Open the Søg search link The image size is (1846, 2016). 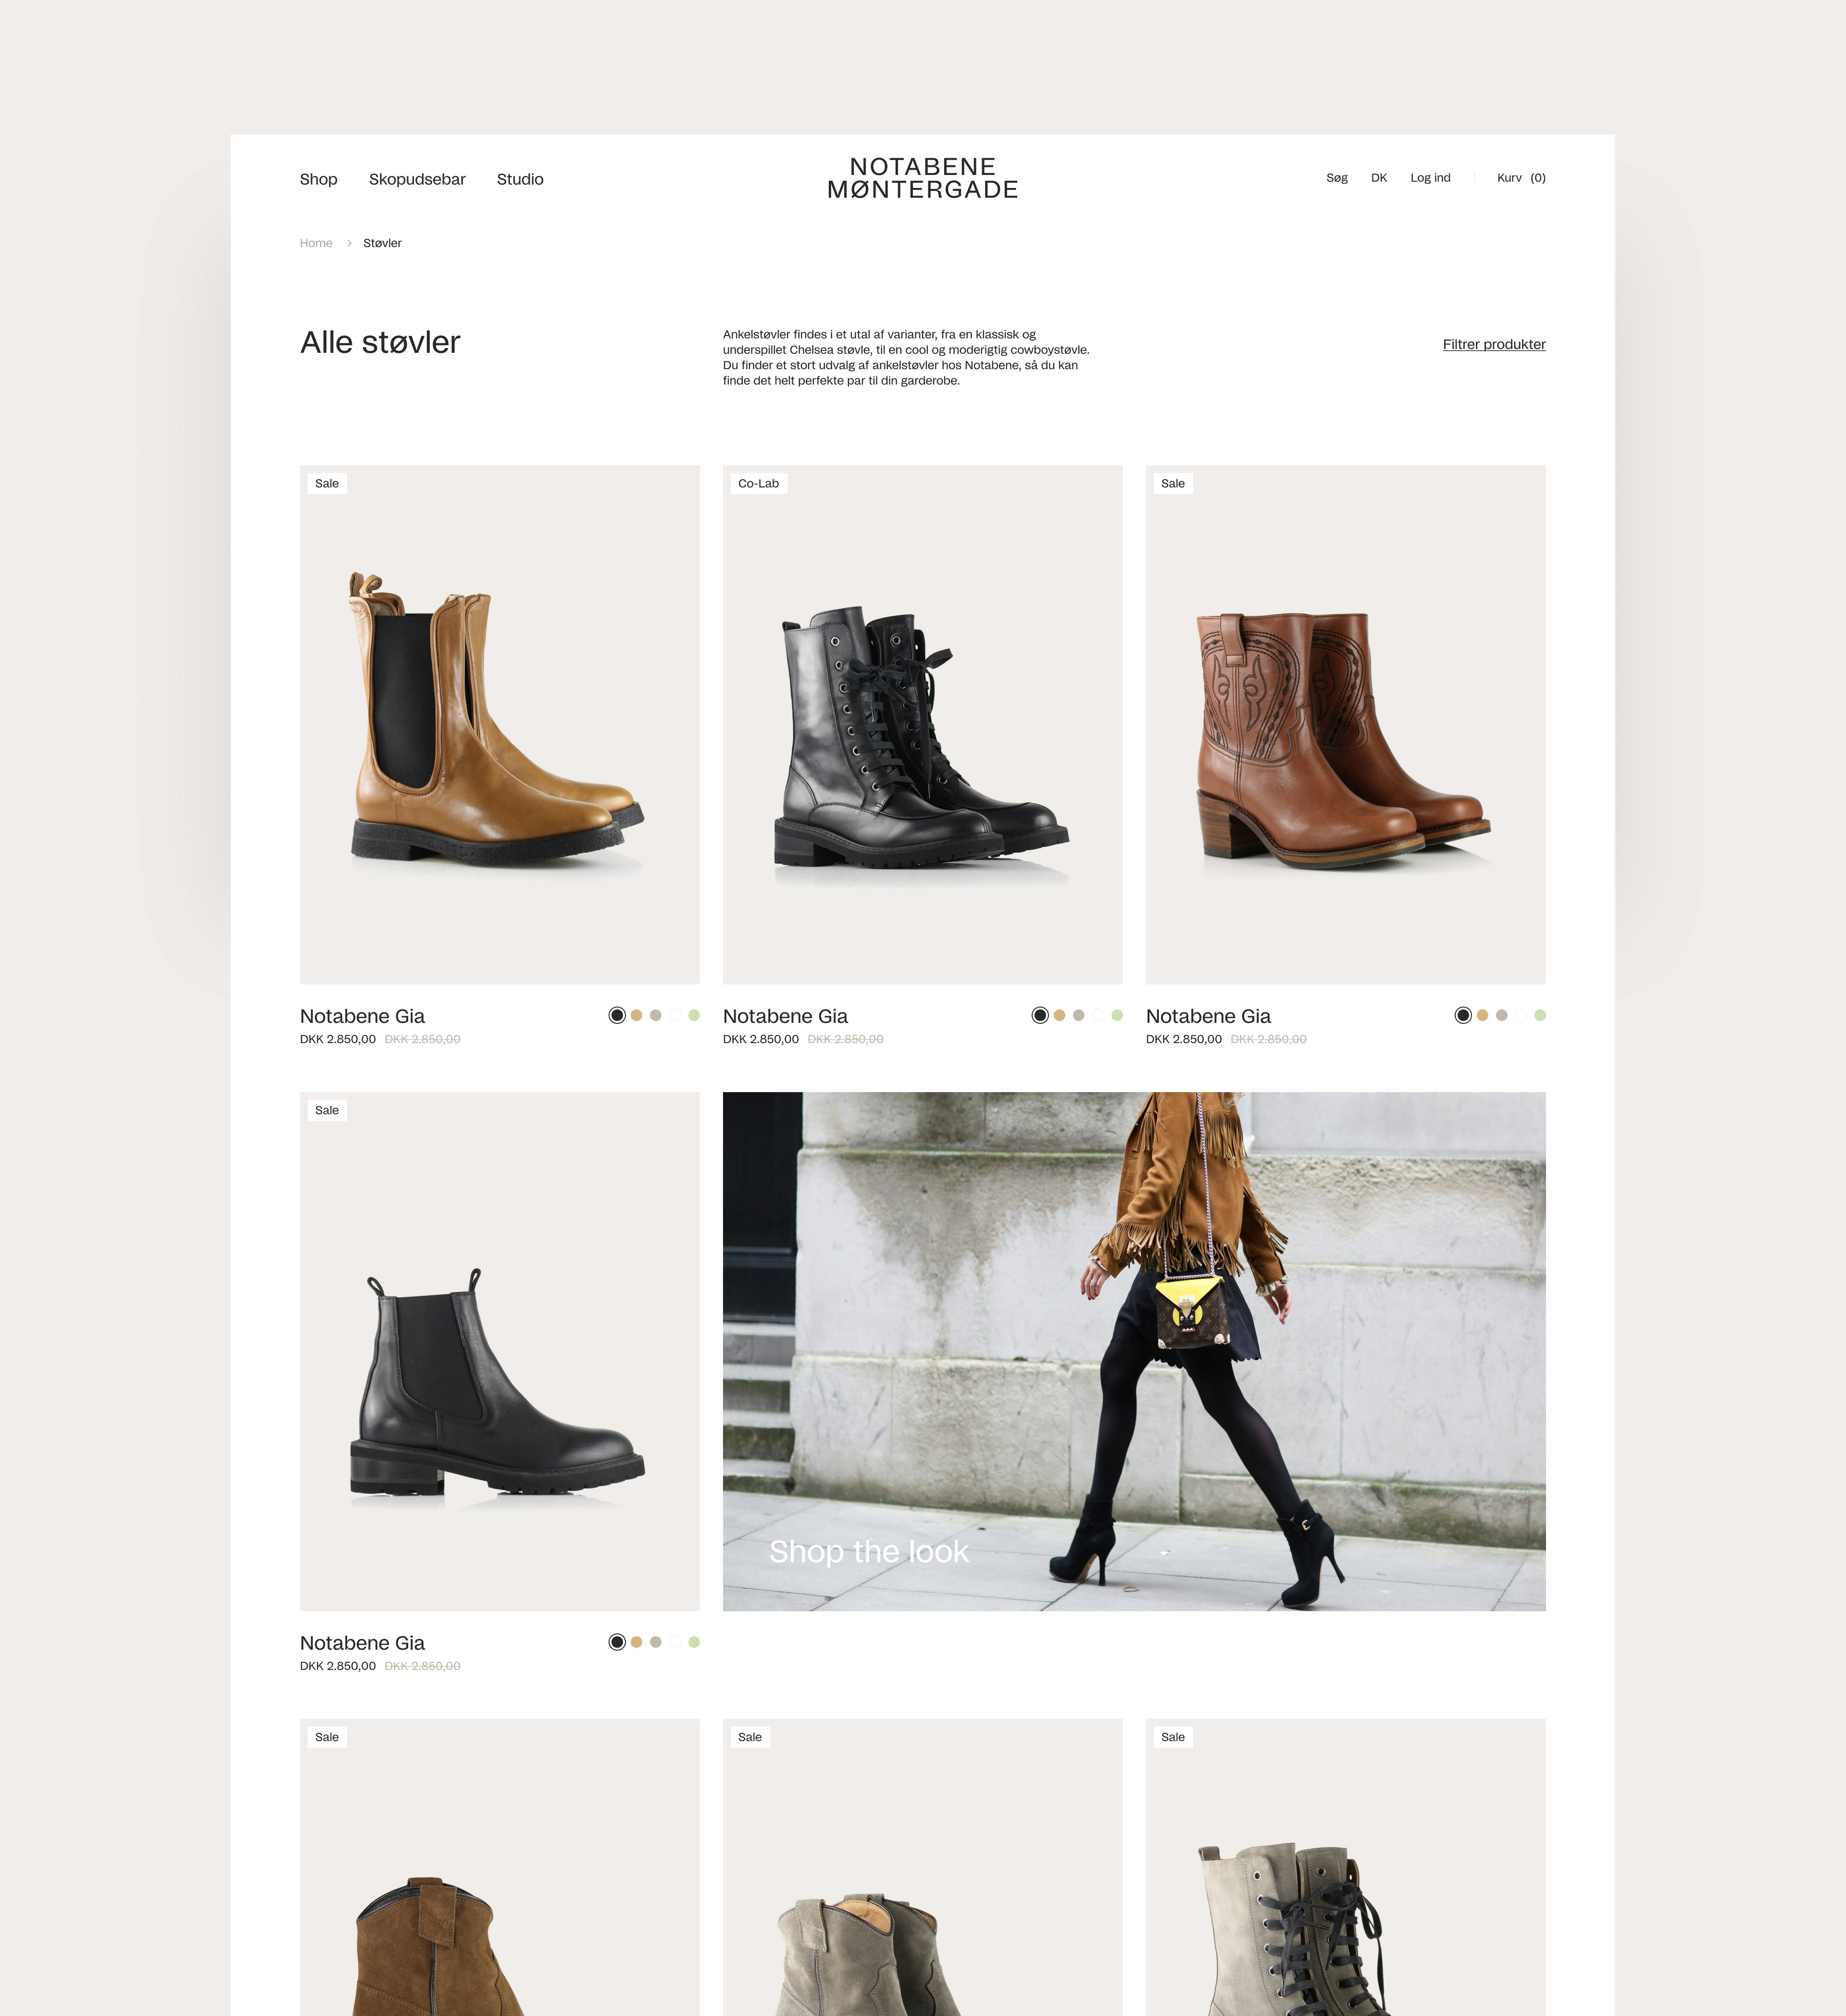pos(1337,178)
